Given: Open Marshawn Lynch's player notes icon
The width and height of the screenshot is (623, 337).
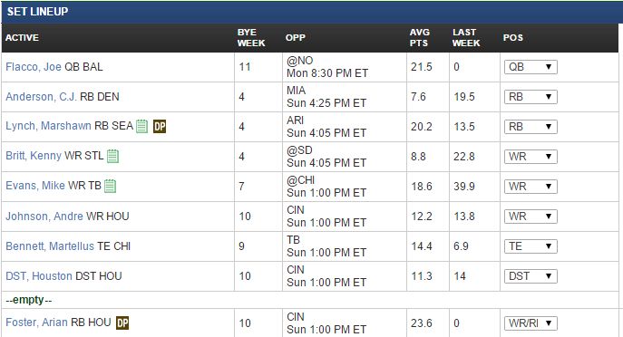Looking at the screenshot, I should 141,126.
